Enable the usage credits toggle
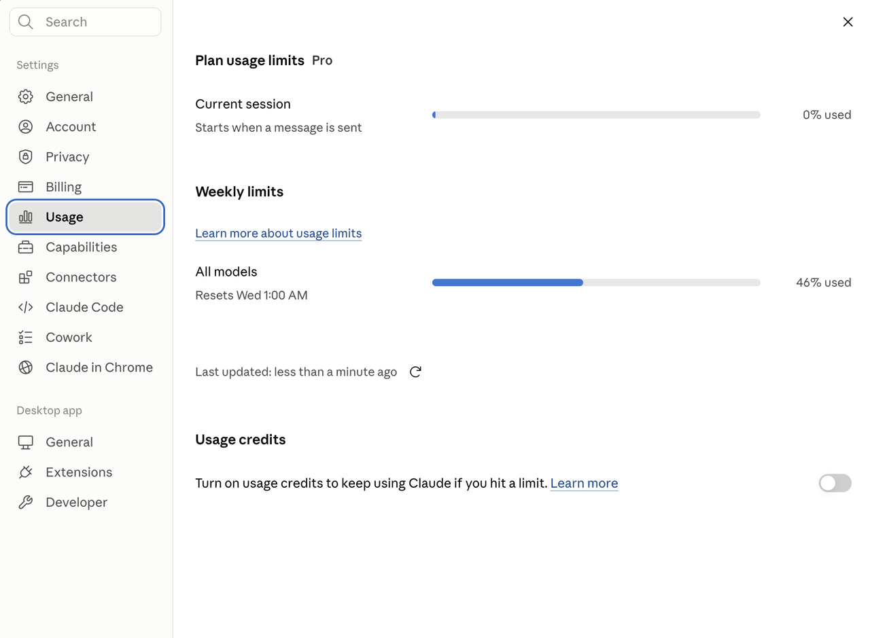The height and width of the screenshot is (638, 870). click(835, 483)
